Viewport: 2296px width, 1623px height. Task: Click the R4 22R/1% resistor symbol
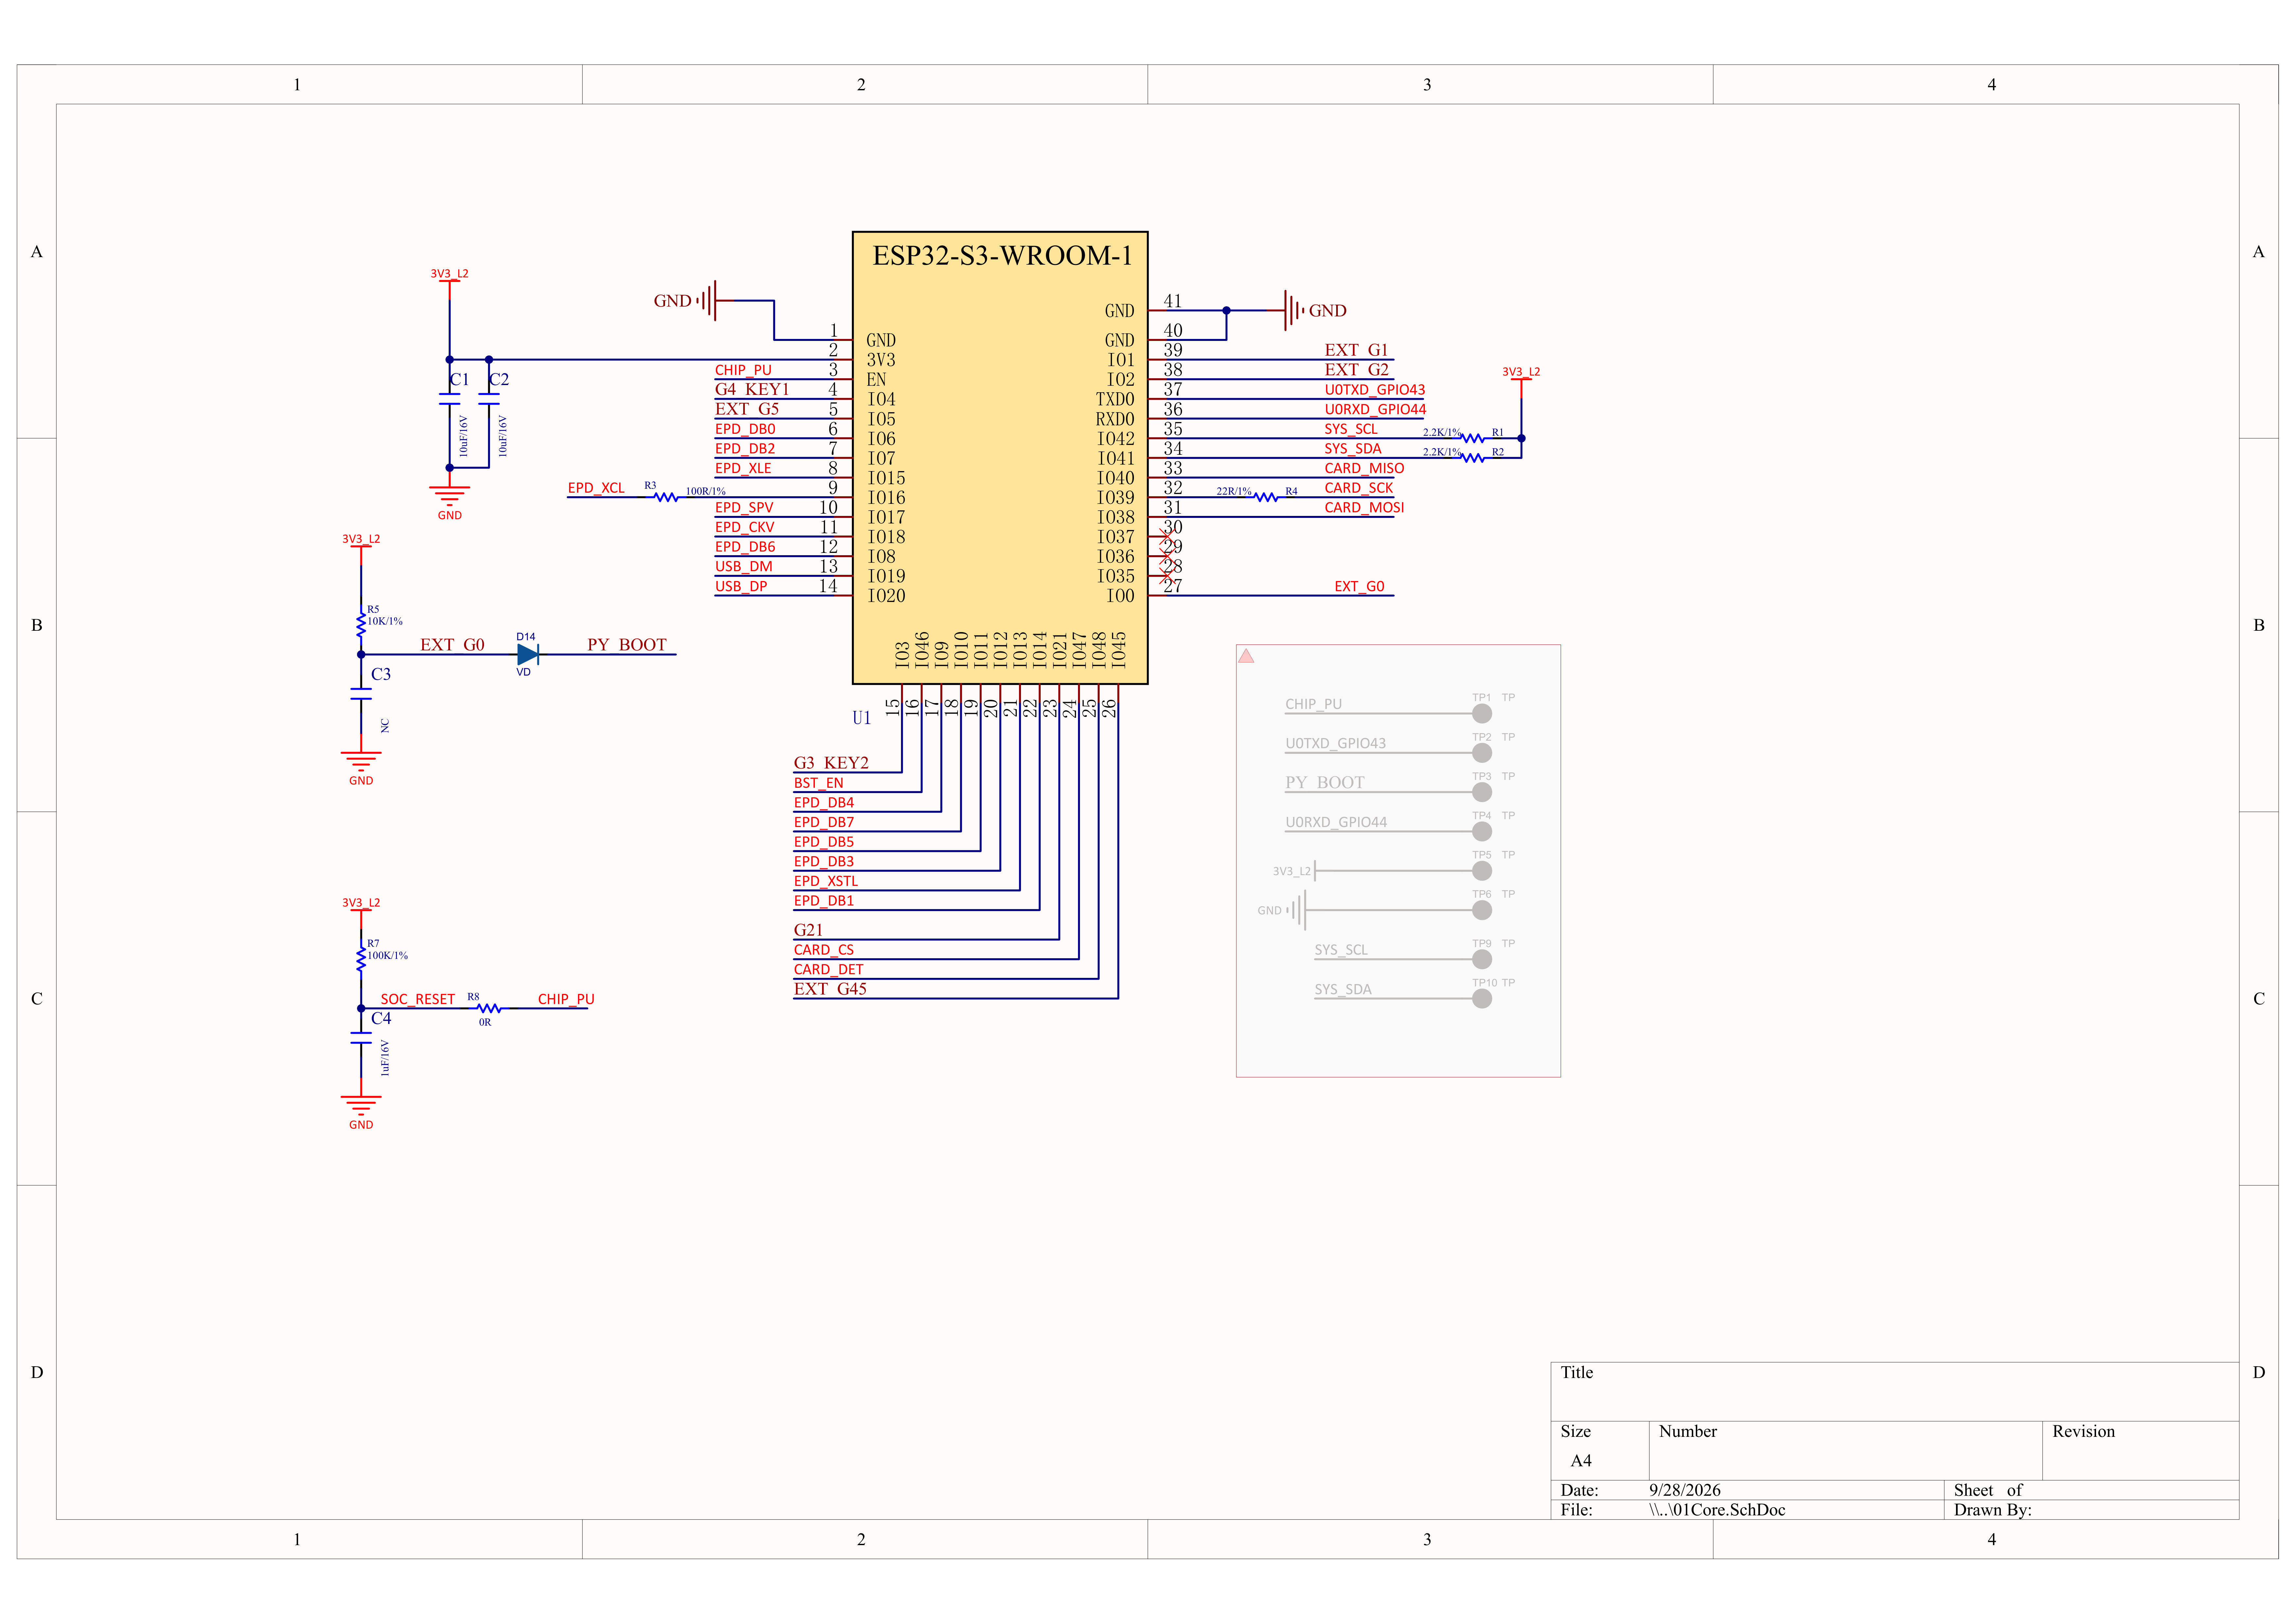1266,497
